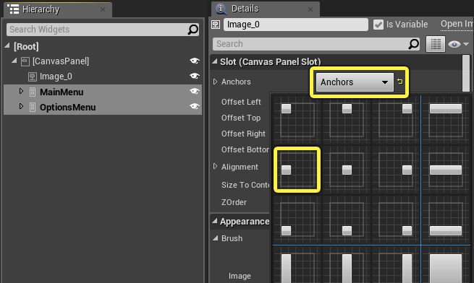Toggle CanvasPanel visibility eye
The image size is (474, 283).
(195, 61)
